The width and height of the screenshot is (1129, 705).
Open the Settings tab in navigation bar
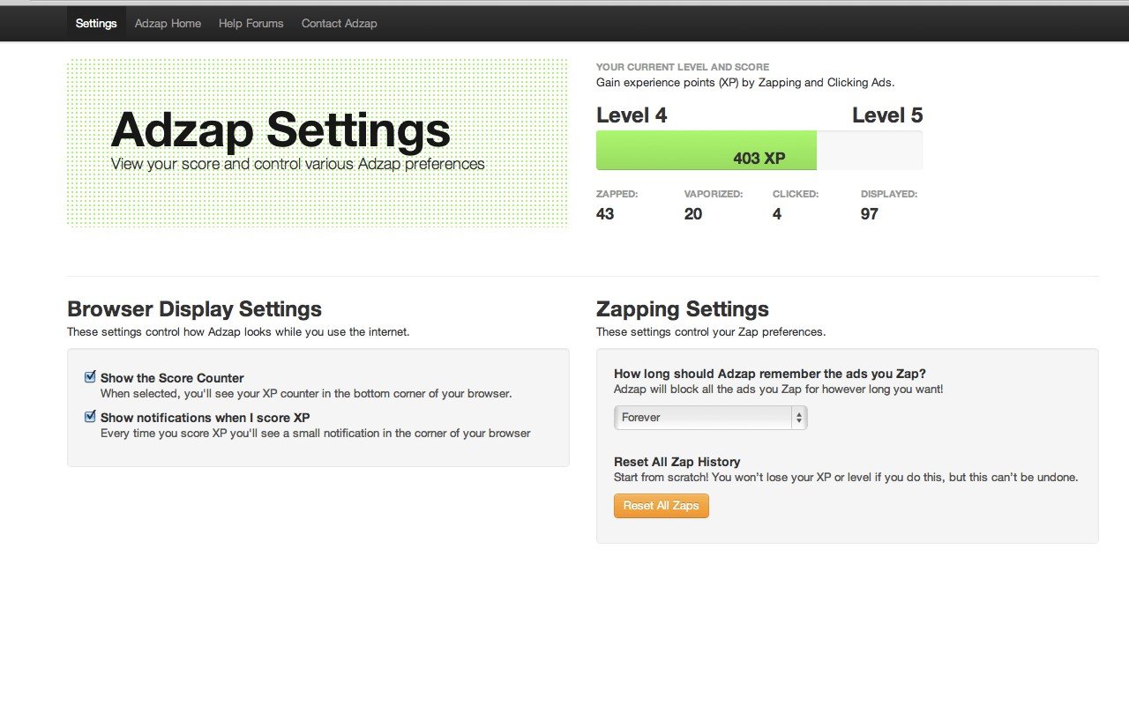click(96, 24)
